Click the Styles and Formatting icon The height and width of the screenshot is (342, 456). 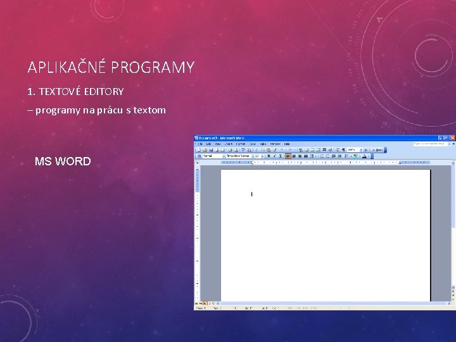(199, 156)
